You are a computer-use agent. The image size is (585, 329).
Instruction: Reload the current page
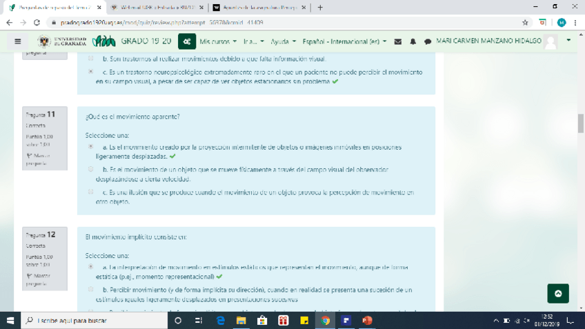pyautogui.click(x=37, y=23)
